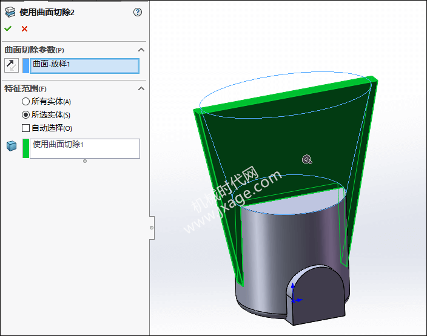Click the solid body cube icon
Screen dimensions: 427x336
(x=12, y=146)
